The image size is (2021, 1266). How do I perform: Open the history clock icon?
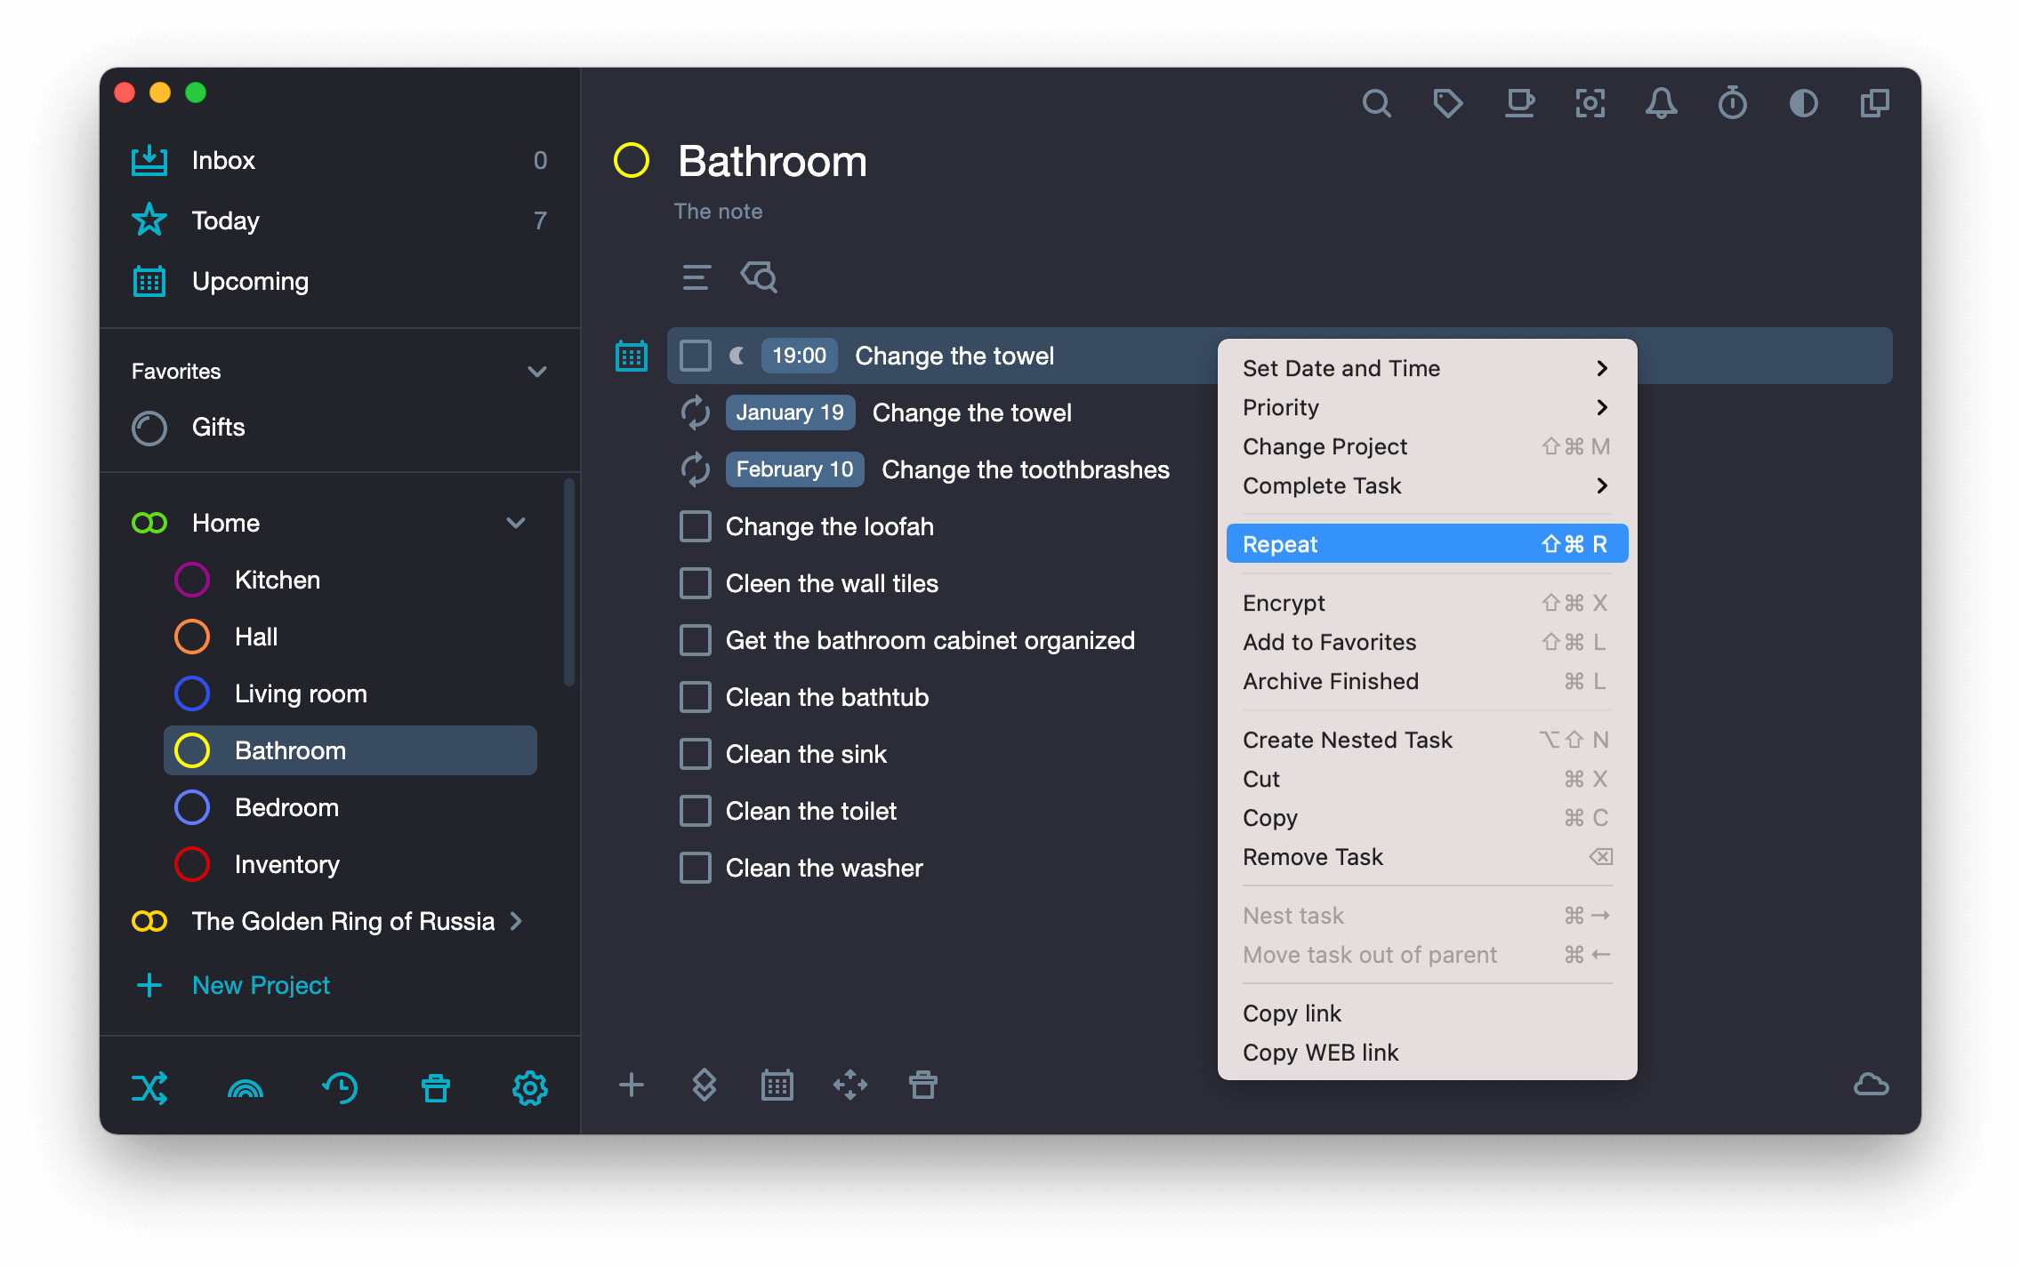pyautogui.click(x=341, y=1088)
